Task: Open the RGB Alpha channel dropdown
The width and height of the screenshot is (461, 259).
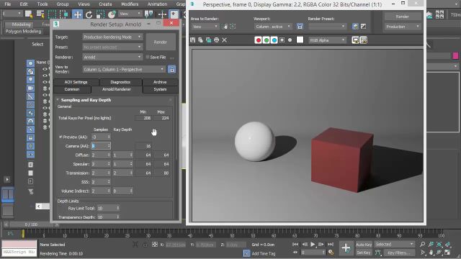Action: 327,40
